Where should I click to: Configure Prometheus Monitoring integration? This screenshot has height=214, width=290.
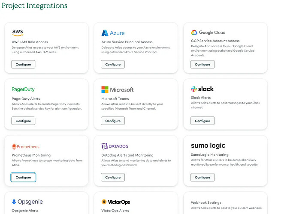coord(23,177)
